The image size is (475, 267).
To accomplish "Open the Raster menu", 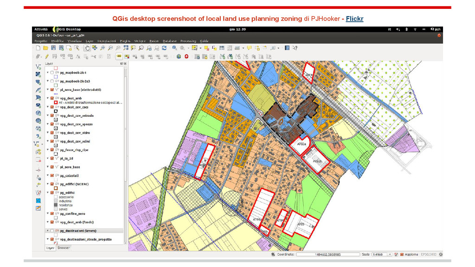I will pyautogui.click(x=154, y=41).
